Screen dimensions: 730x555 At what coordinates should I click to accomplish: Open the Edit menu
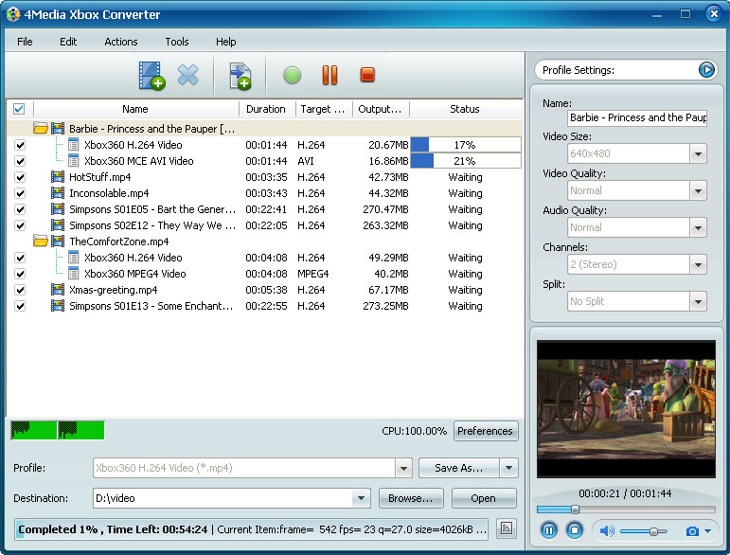(68, 42)
